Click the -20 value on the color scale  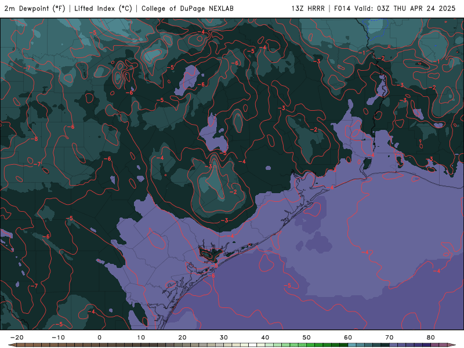coord(17,338)
